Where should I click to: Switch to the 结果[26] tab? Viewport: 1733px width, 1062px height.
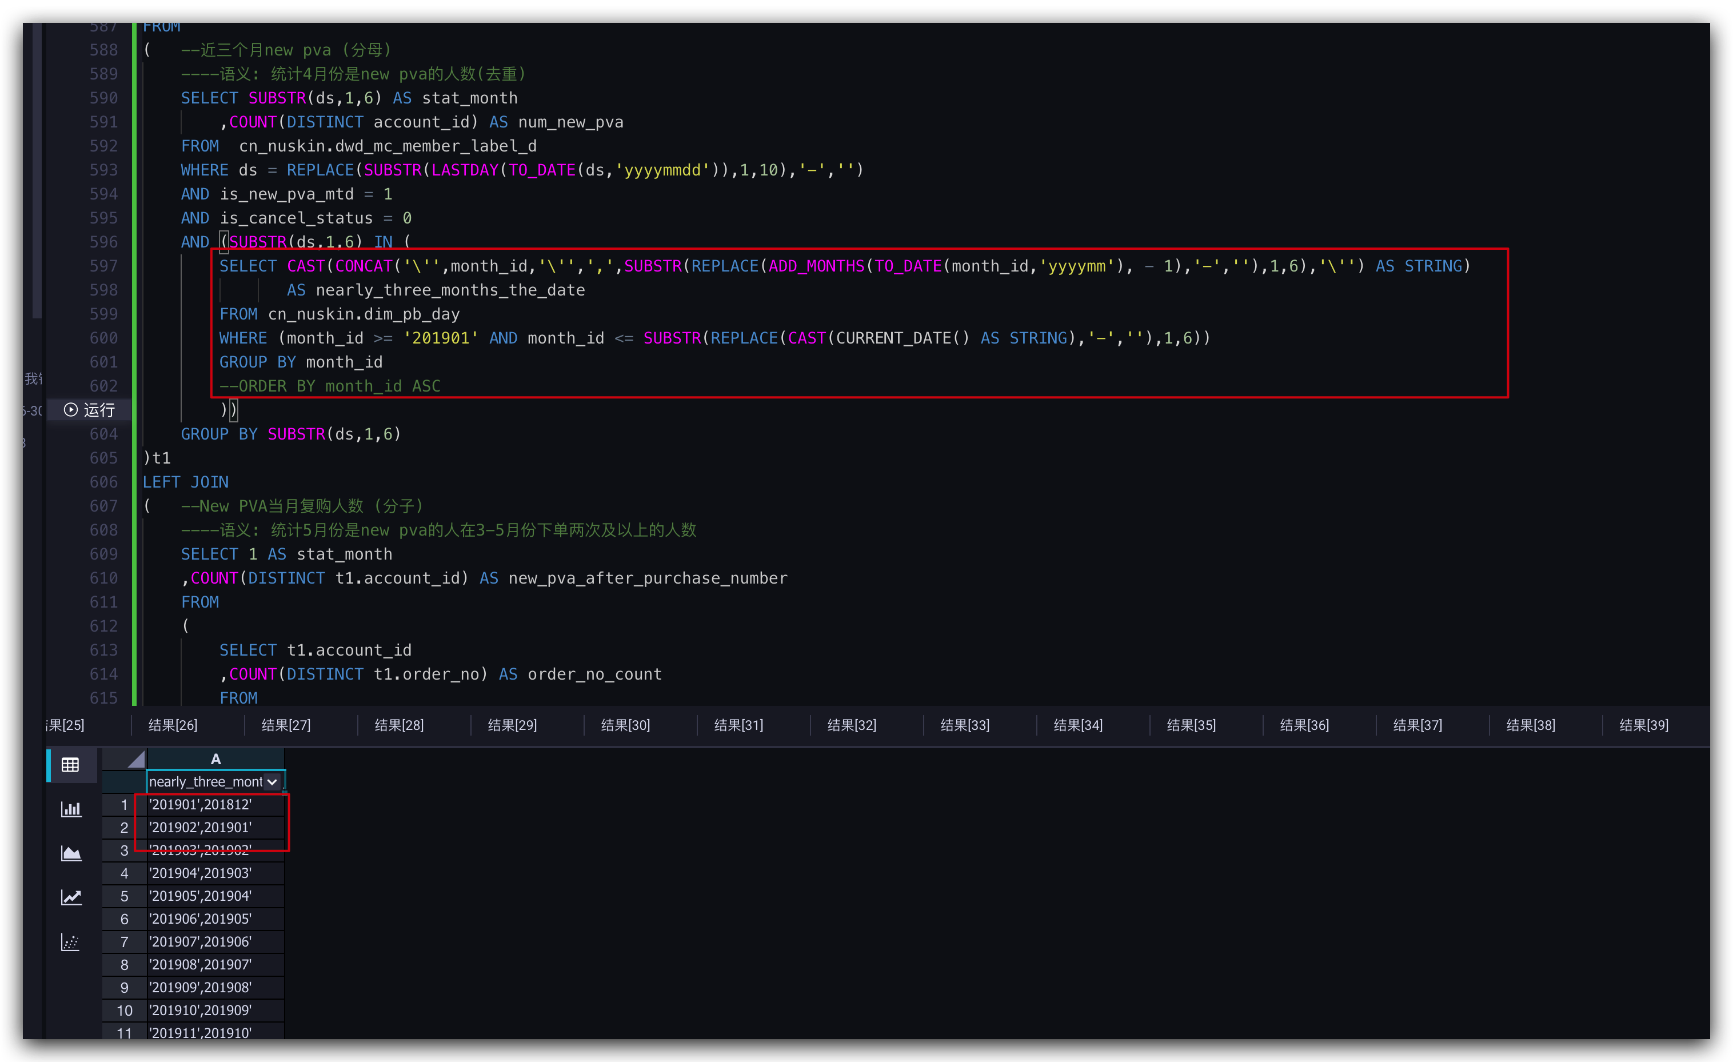[x=173, y=725]
